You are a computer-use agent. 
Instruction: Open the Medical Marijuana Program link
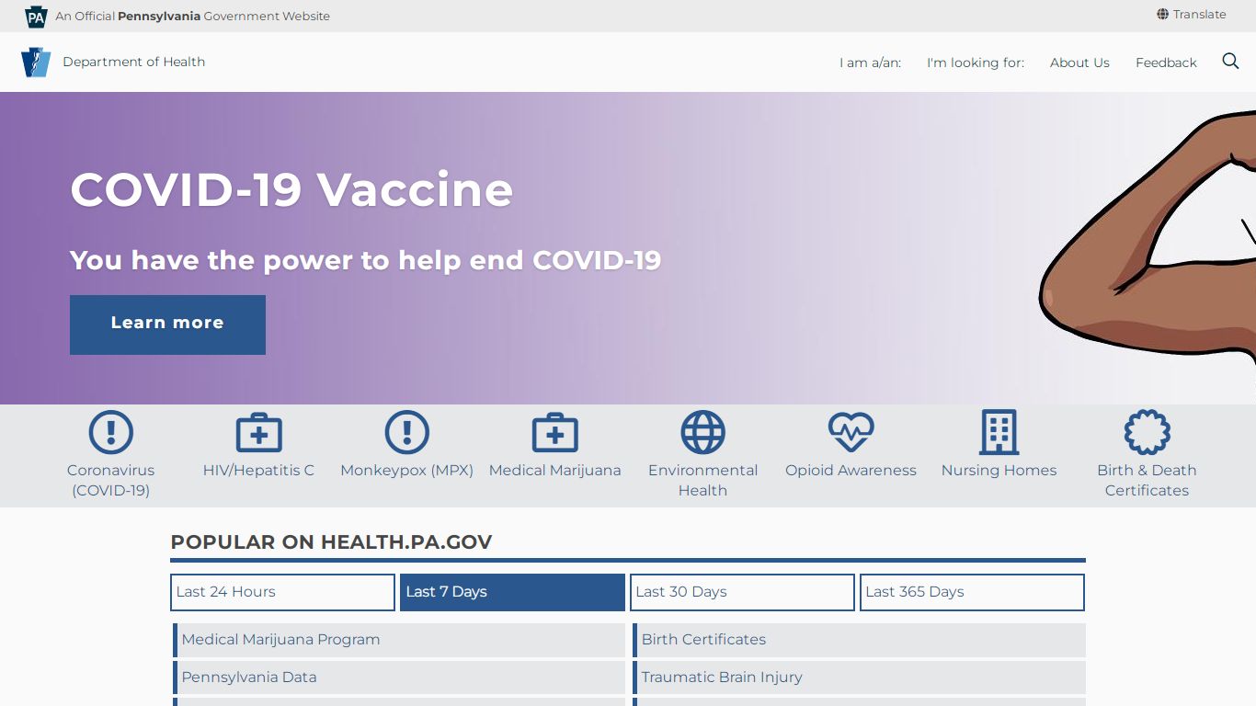point(399,640)
